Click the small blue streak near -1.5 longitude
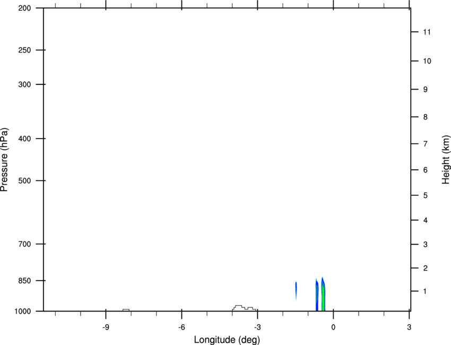The height and width of the screenshot is (345, 451). pos(296,291)
